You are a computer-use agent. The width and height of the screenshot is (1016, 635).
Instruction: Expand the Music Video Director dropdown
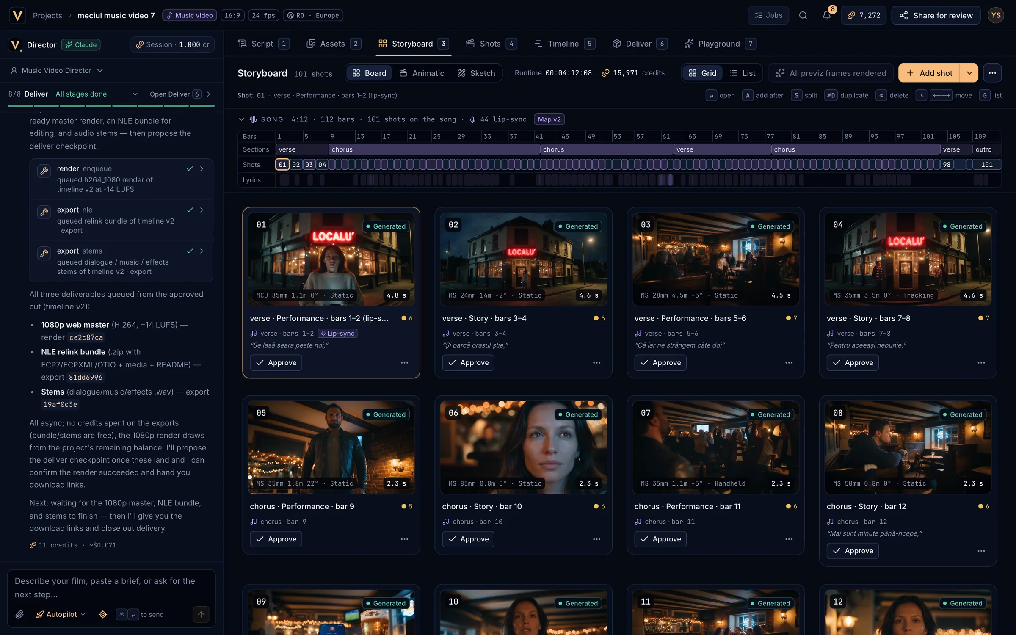tap(57, 70)
